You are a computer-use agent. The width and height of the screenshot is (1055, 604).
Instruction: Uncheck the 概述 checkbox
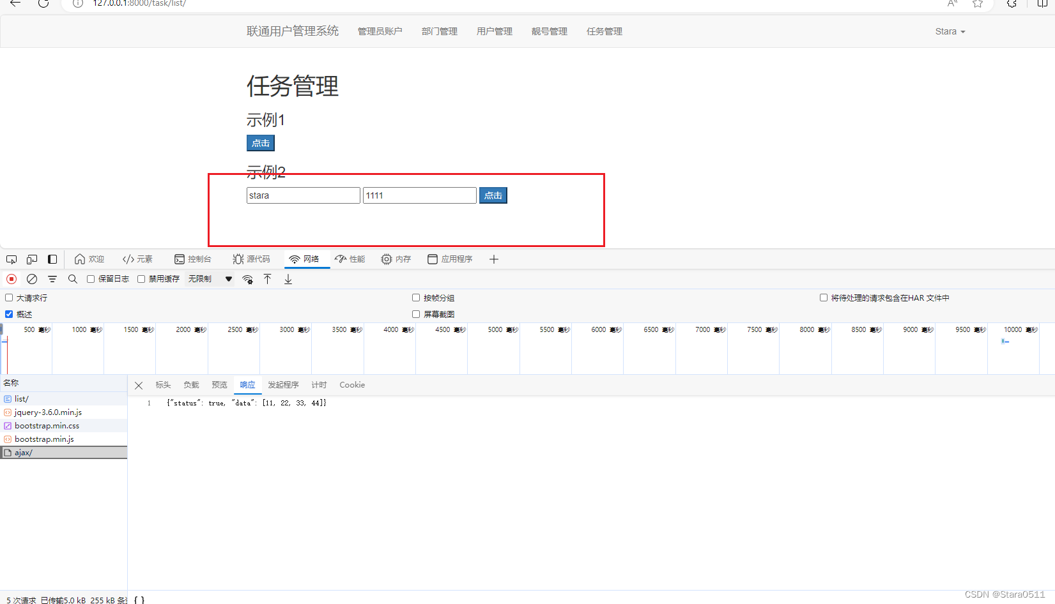[9, 314]
